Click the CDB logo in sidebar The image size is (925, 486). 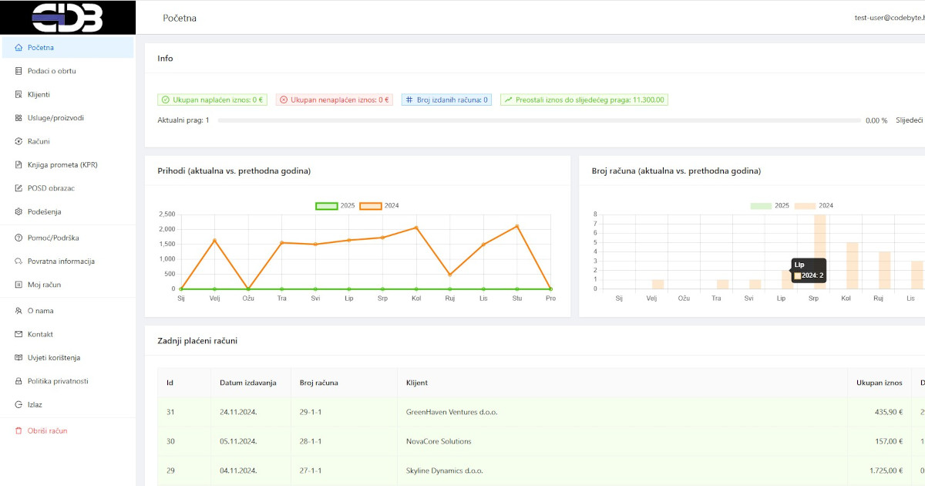68,18
